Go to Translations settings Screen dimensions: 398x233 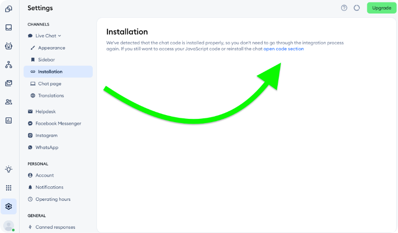point(51,96)
